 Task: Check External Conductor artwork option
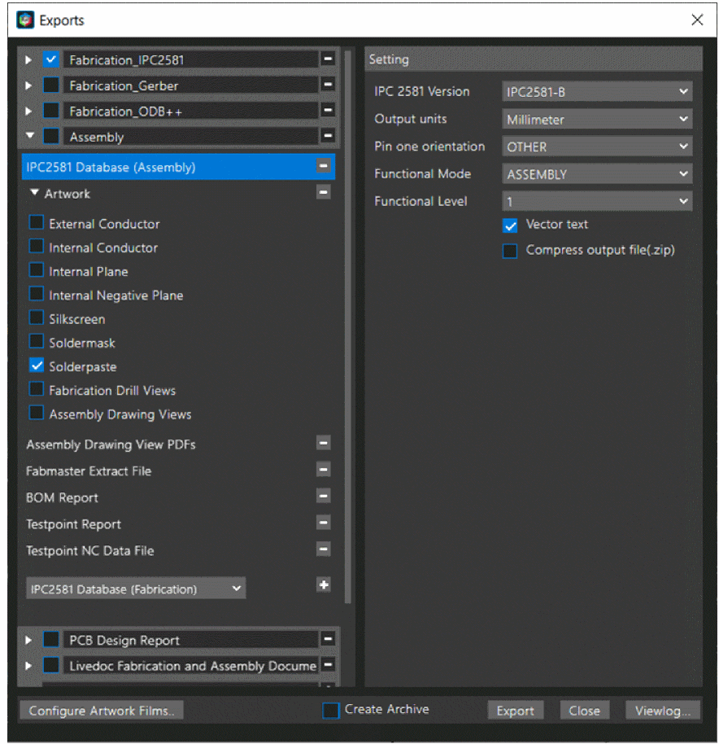37,222
